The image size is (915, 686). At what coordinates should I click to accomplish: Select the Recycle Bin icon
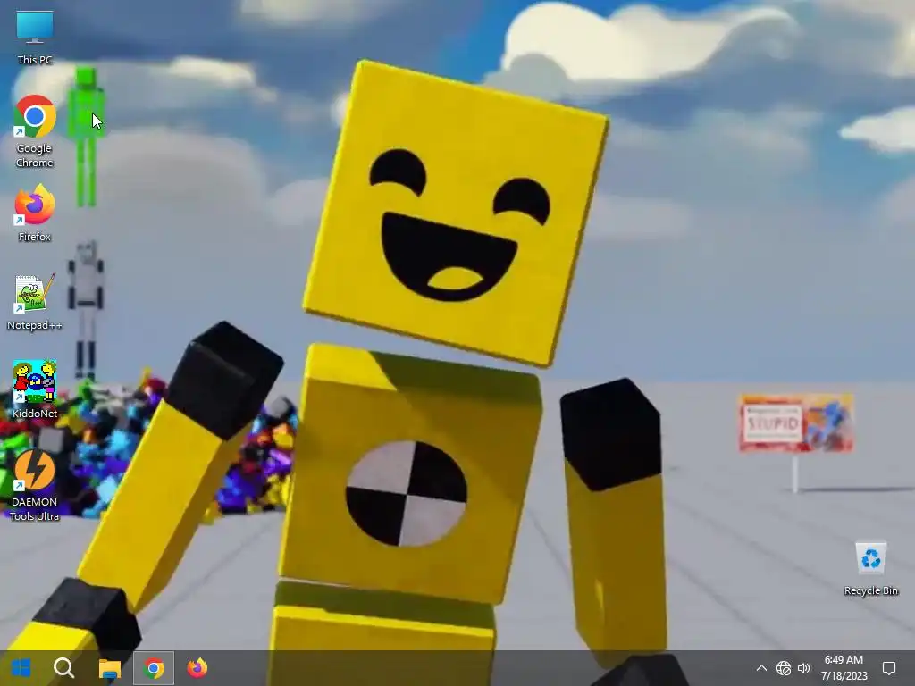coord(870,569)
